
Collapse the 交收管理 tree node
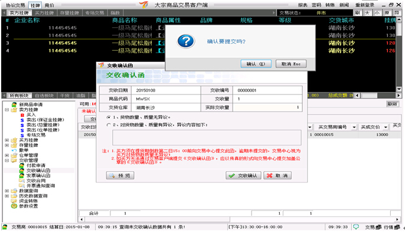coord(6,161)
